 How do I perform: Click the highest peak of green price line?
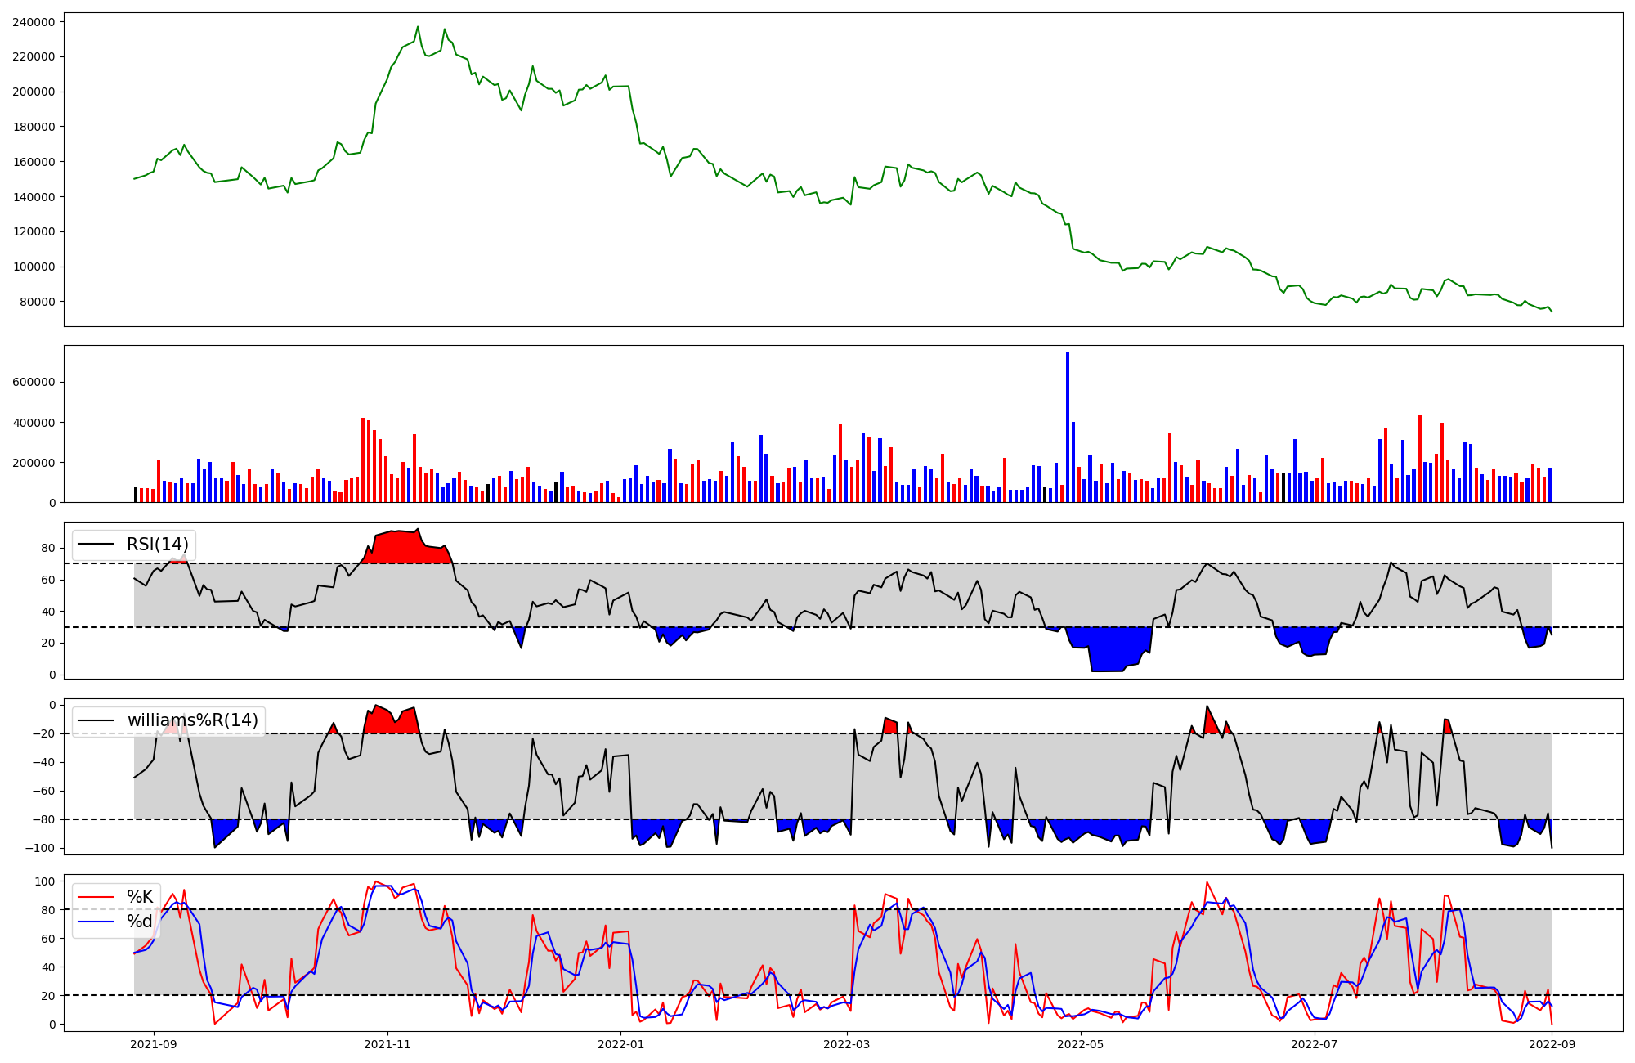pyautogui.click(x=418, y=27)
